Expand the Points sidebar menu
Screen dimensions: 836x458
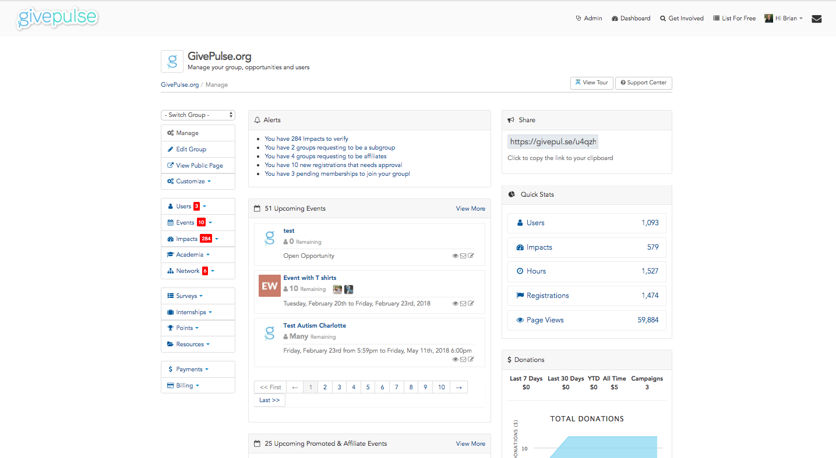[198, 328]
